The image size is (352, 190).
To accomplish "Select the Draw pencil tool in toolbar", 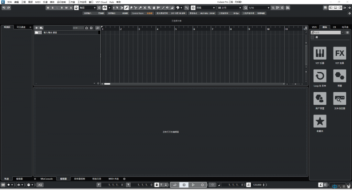I will click(127, 8).
